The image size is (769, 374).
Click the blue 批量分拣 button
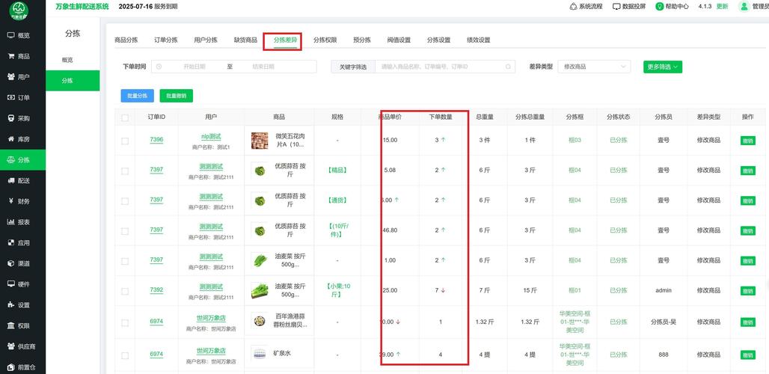coord(138,96)
